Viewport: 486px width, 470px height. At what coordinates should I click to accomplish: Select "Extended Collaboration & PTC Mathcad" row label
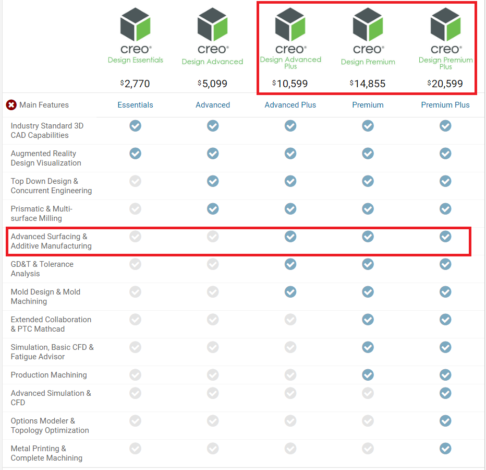[x=51, y=324]
